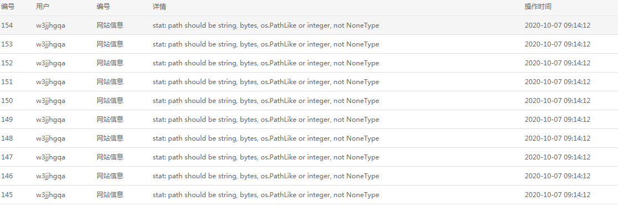Screen dimensions: 618x206
Task: Click the 详情 column header
Action: coord(159,7)
